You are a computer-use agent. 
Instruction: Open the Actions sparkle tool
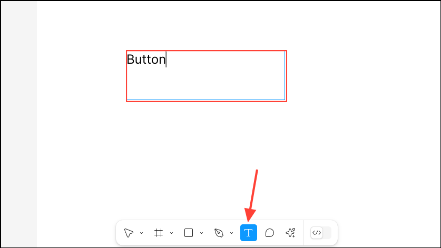pos(290,233)
